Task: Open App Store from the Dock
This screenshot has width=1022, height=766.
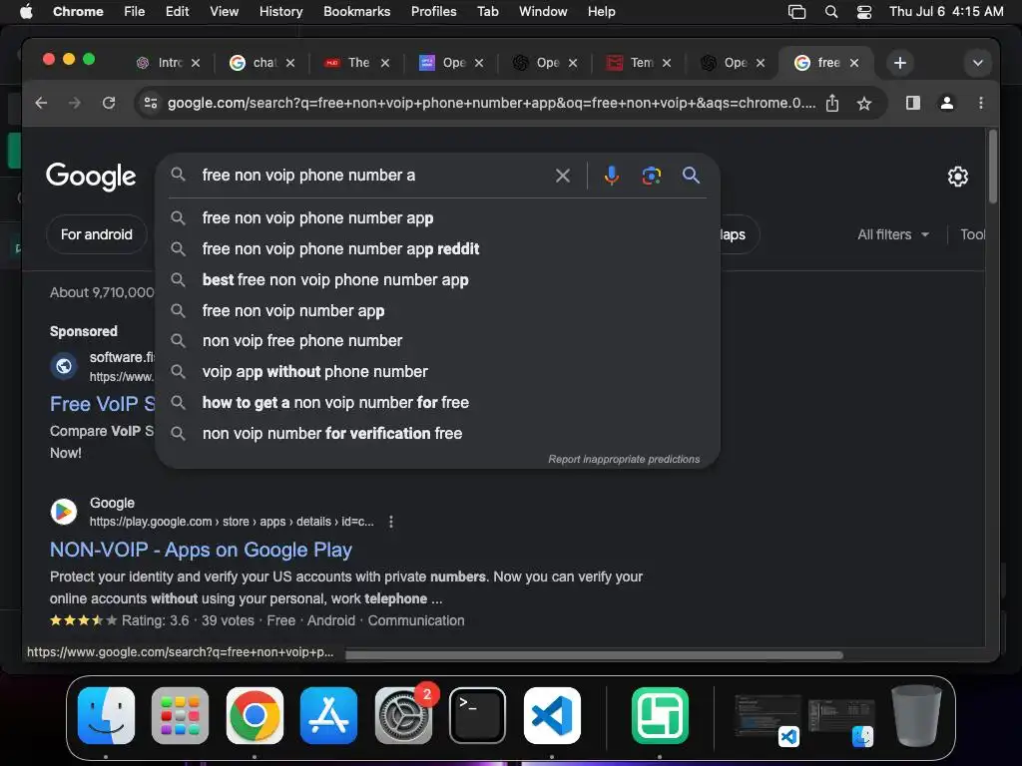Action: (328, 715)
